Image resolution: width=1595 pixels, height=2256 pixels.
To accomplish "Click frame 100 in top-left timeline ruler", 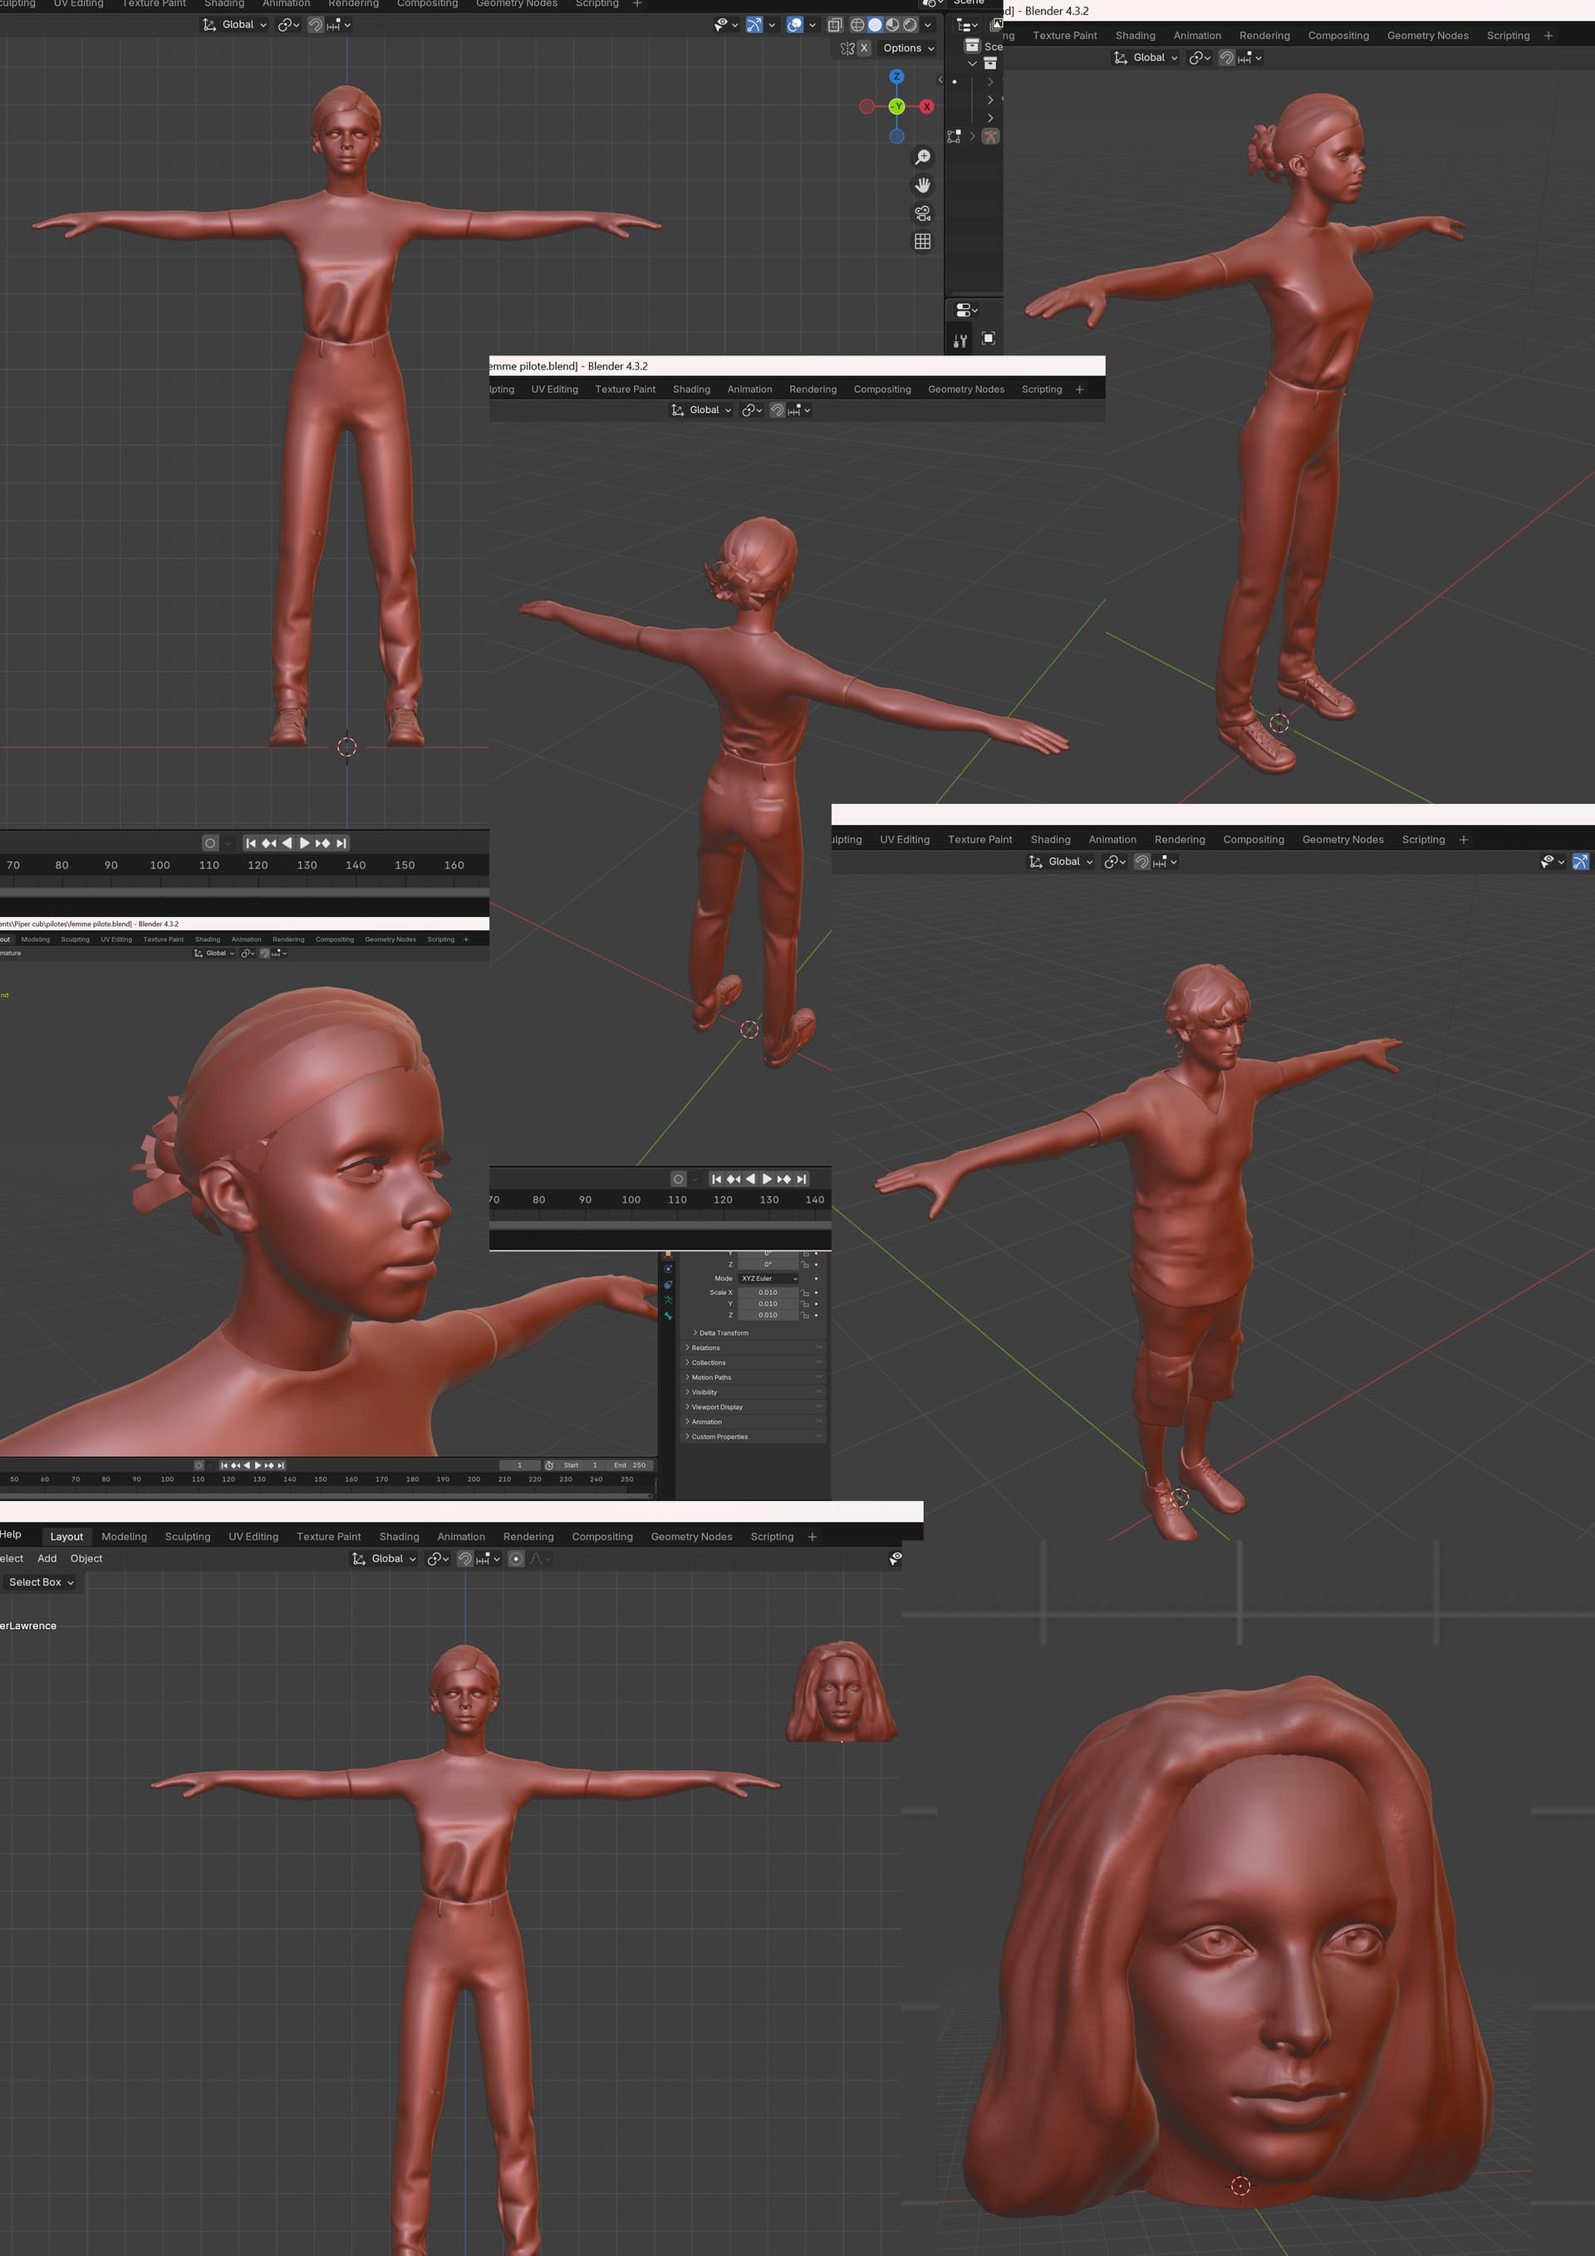I will click(x=159, y=866).
